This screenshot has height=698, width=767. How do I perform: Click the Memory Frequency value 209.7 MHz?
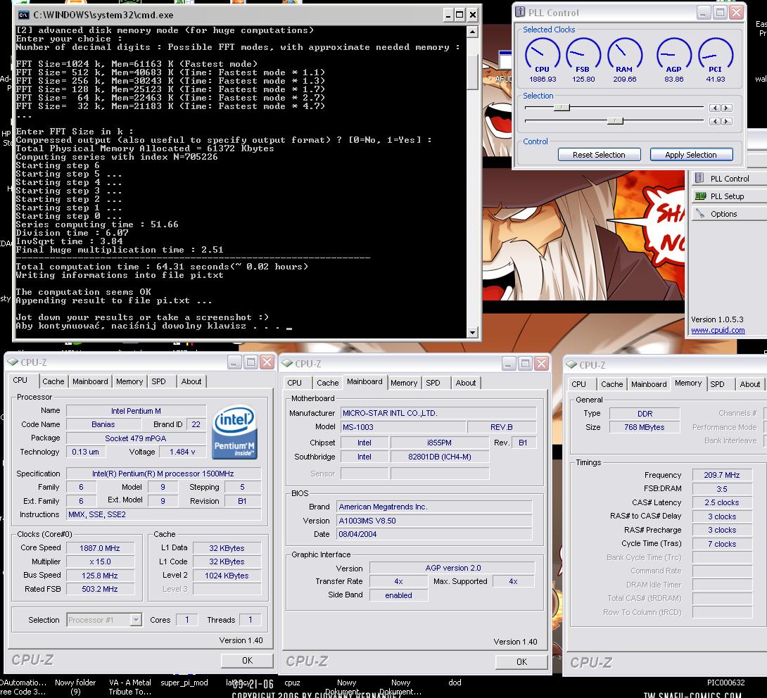tap(721, 475)
